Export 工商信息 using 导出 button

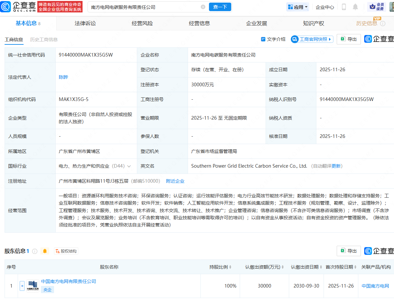pos(349,39)
